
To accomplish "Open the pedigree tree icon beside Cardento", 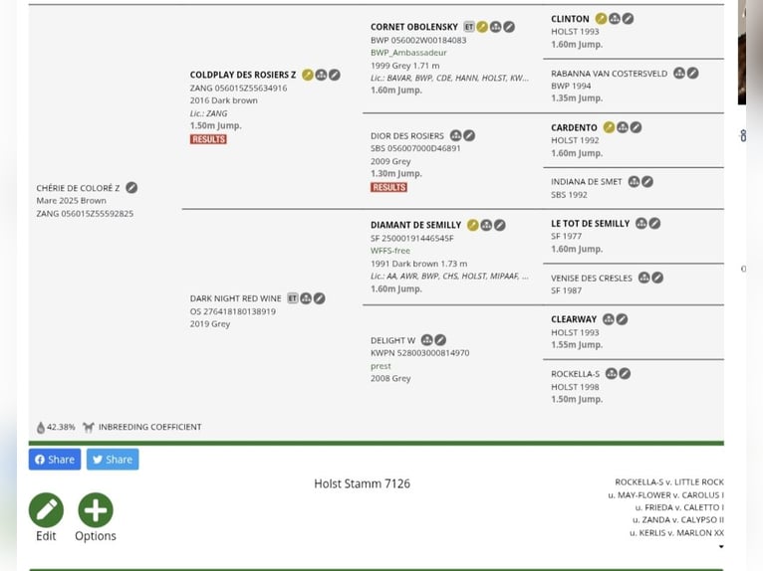I will pos(623,127).
